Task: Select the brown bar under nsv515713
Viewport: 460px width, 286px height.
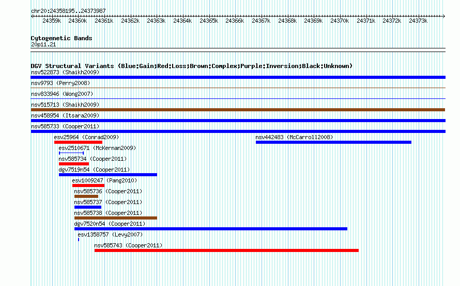Action: click(x=238, y=110)
